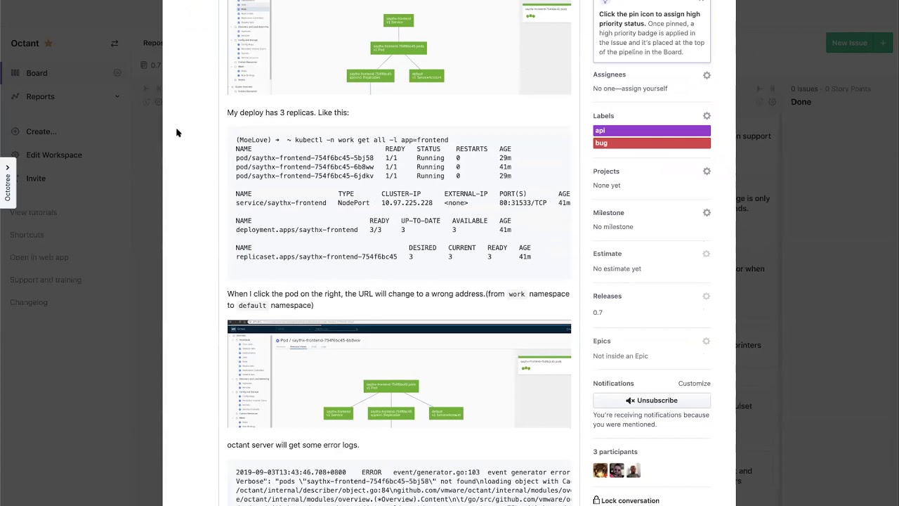Click the gear icon beside the Done column

[x=773, y=102]
